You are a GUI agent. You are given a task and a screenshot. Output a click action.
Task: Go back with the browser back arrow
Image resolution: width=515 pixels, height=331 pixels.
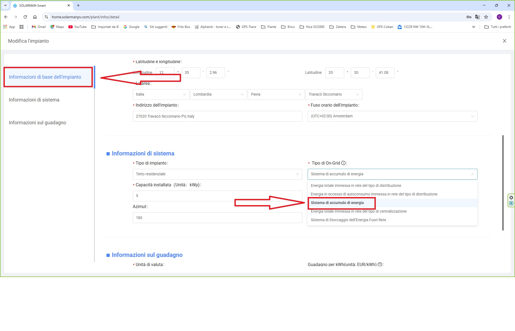[6, 17]
